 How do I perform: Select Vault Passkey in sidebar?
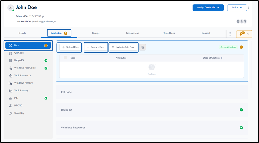pyautogui.click(x=28, y=91)
